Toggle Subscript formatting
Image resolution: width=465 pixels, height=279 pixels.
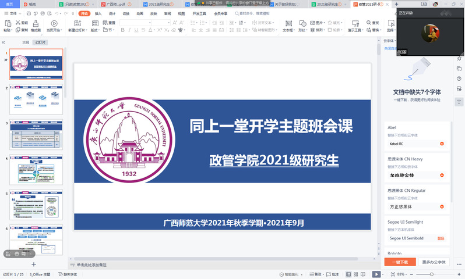(167, 30)
